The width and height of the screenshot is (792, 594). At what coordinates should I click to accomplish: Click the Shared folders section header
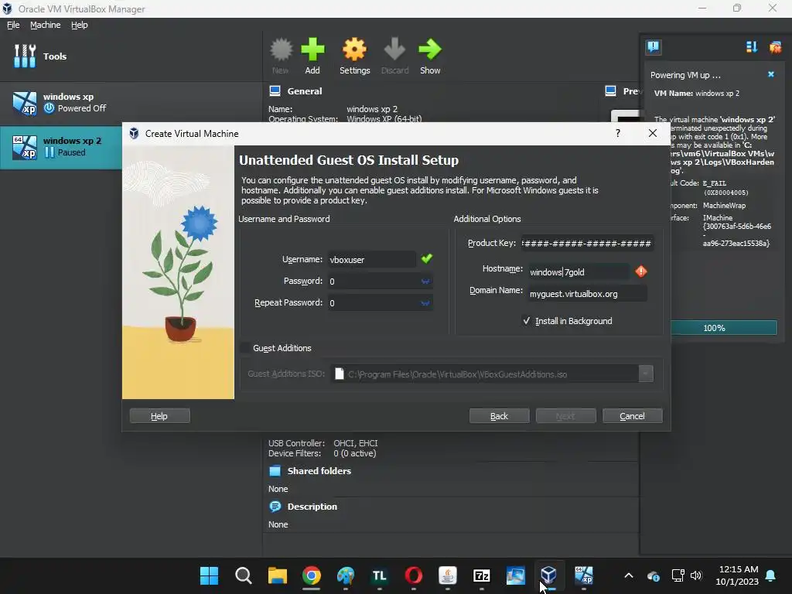319,471
